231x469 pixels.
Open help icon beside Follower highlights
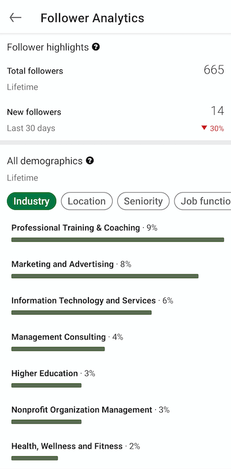96,47
